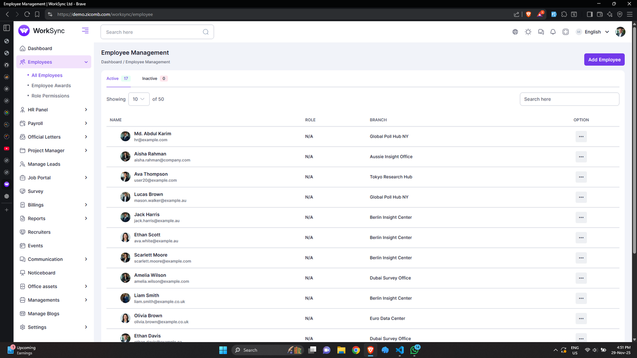Switch to the Inactive tab
The height and width of the screenshot is (358, 637).
click(x=150, y=78)
